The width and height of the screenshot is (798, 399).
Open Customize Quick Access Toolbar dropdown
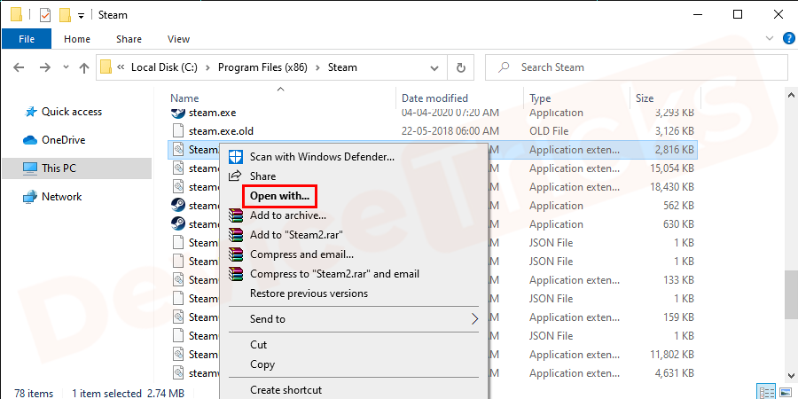[x=81, y=16]
